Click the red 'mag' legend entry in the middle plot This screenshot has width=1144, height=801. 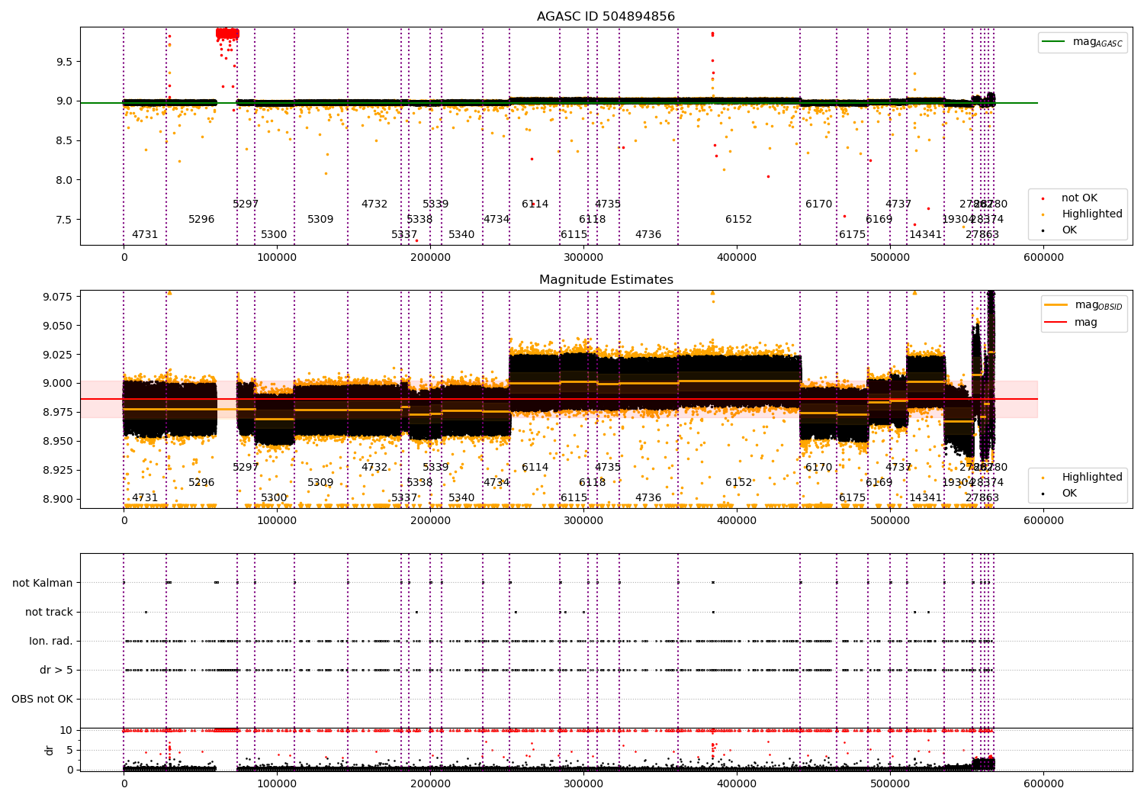click(x=1072, y=322)
